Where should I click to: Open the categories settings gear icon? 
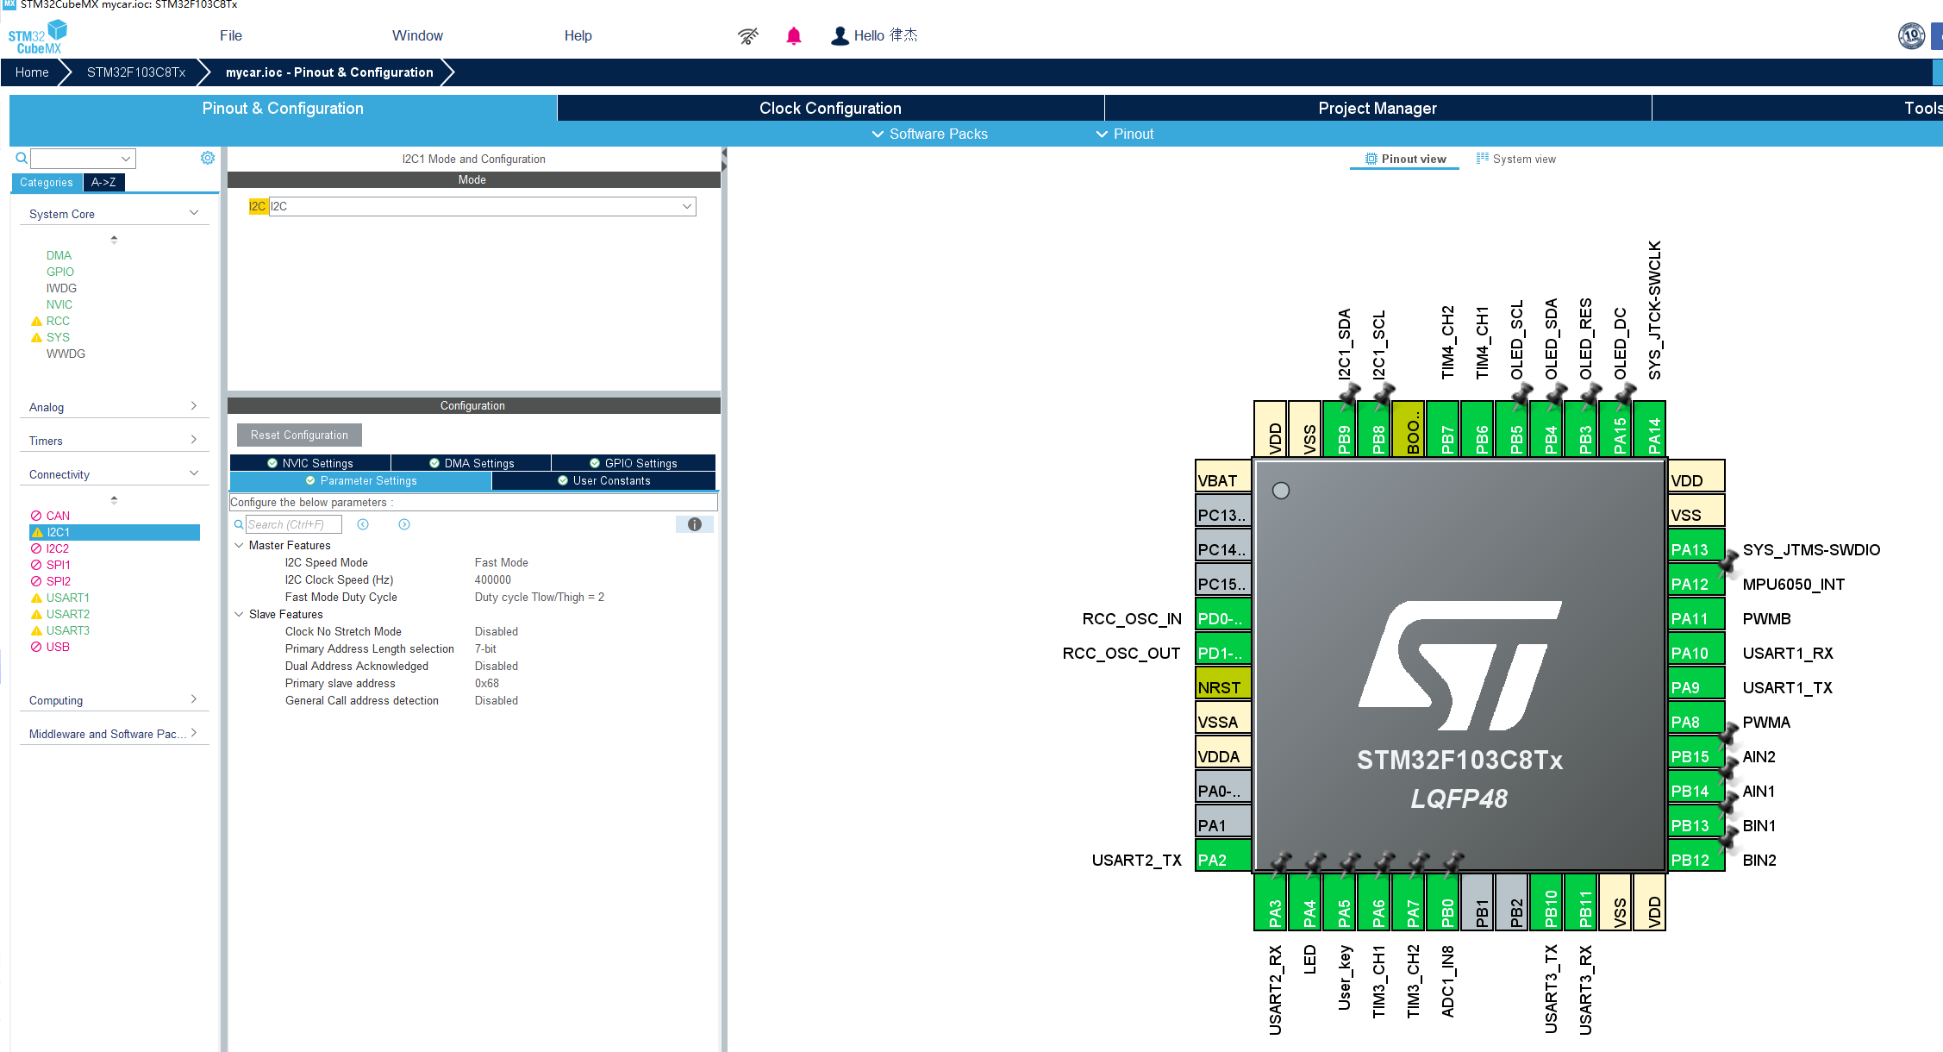[x=208, y=158]
